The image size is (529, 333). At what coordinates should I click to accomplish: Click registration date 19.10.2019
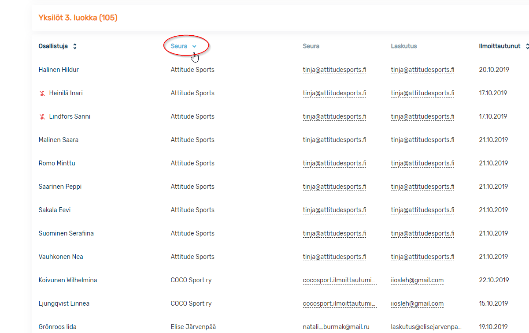pos(493,327)
